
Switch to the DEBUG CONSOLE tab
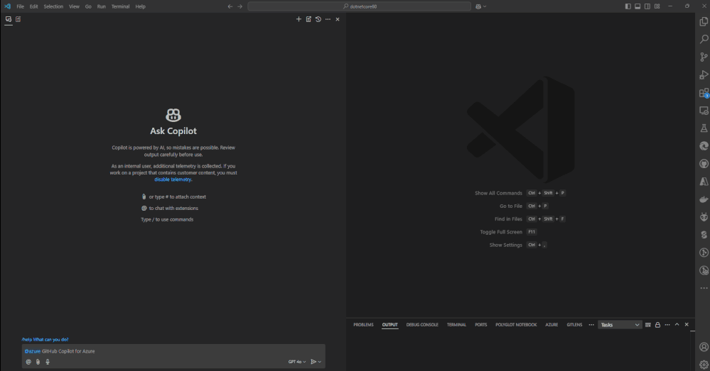point(422,324)
